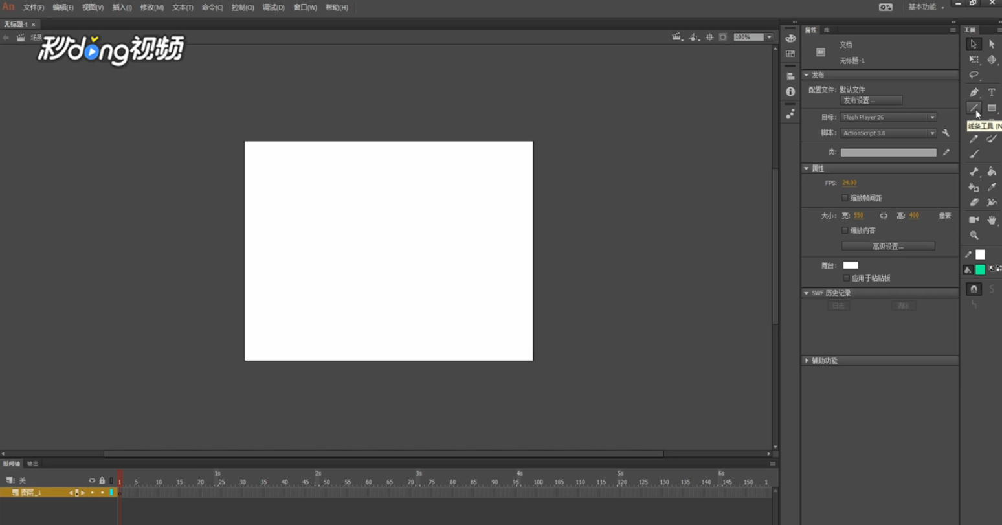Select the Brush tool below Pencil
This screenshot has width=1002, height=525.
click(x=974, y=154)
